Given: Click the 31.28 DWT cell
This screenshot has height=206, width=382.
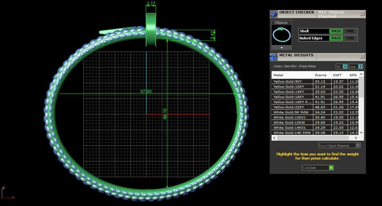Looking at the screenshot, I should pos(339,107).
